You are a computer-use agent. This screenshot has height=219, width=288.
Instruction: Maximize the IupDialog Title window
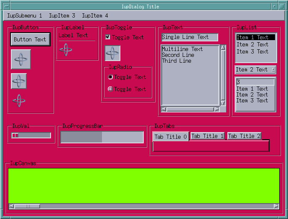tap(281, 6)
